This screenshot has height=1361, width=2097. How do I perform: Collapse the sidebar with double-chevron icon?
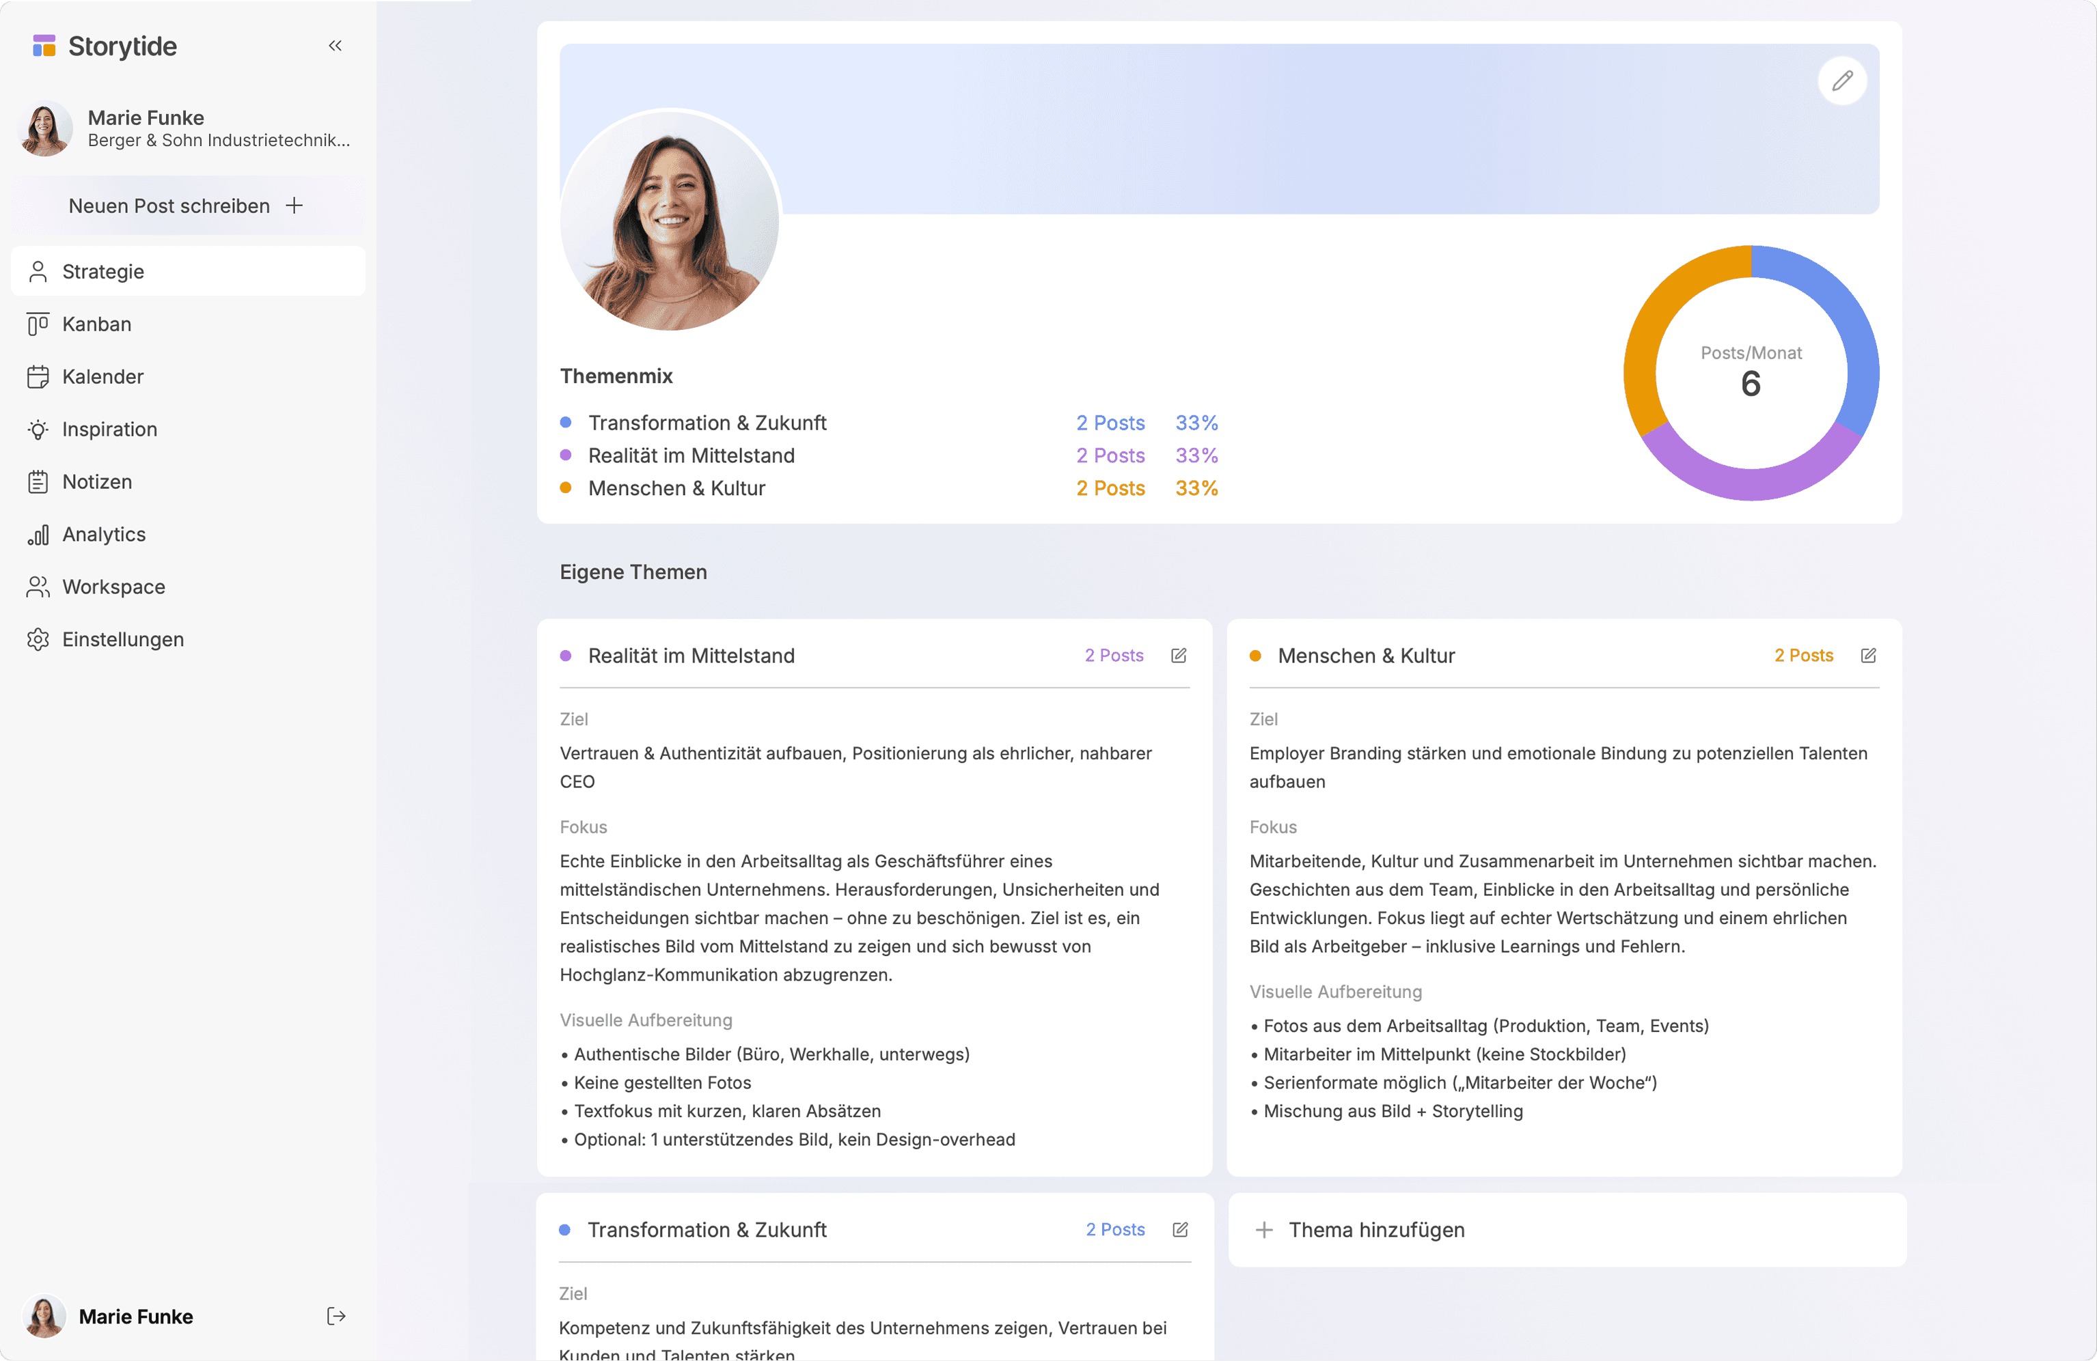tap(335, 46)
